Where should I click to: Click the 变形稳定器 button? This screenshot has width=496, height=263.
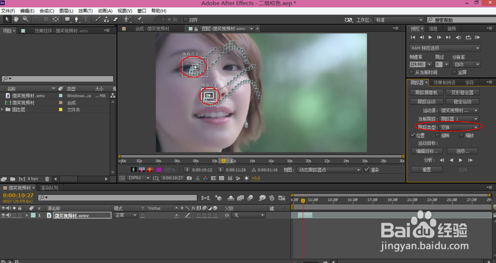[462, 93]
